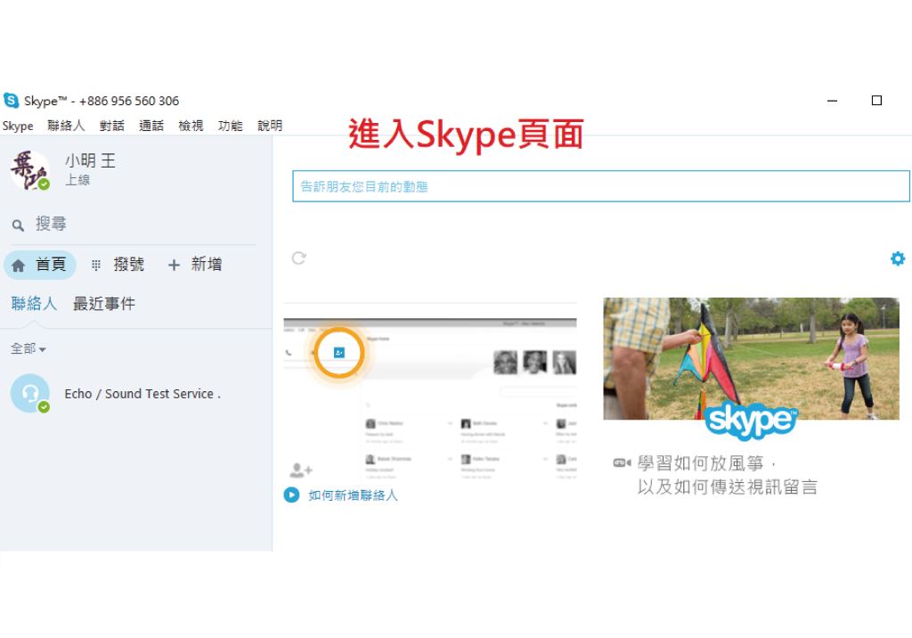Open the add-contact tutorial thumbnail

point(430,399)
